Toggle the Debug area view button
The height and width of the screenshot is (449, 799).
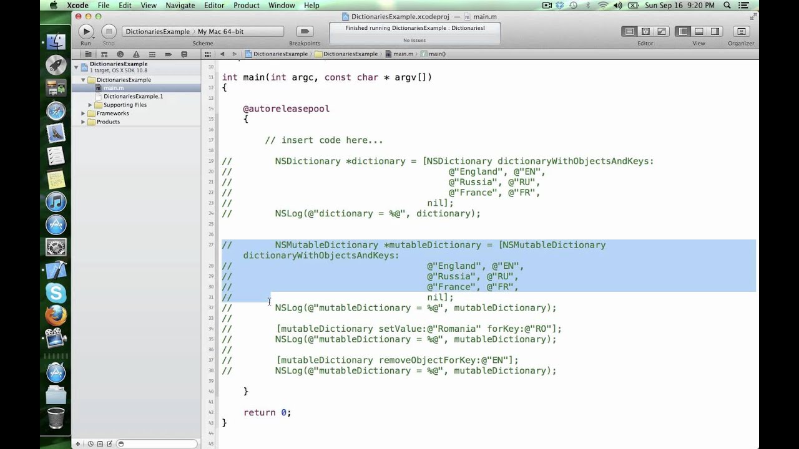coord(699,31)
